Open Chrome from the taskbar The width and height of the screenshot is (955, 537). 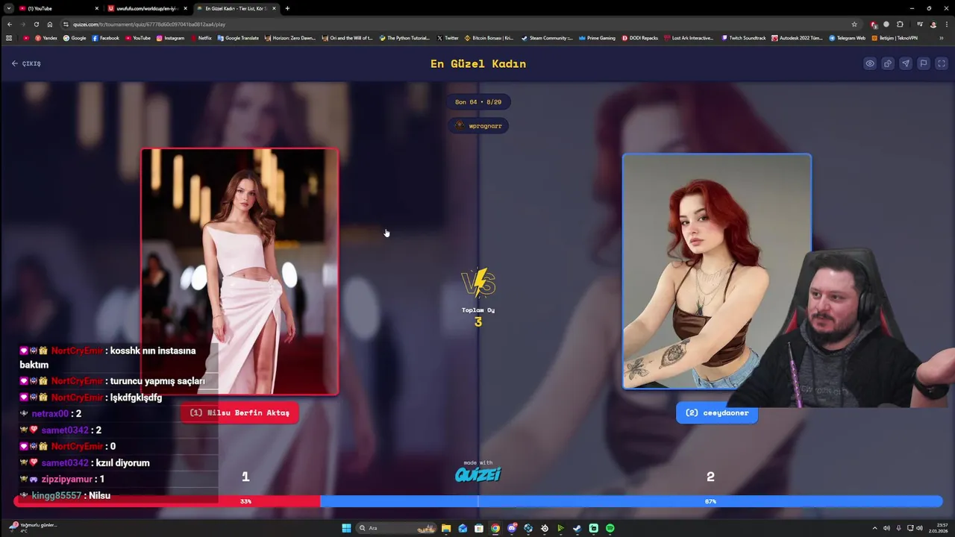[495, 528]
